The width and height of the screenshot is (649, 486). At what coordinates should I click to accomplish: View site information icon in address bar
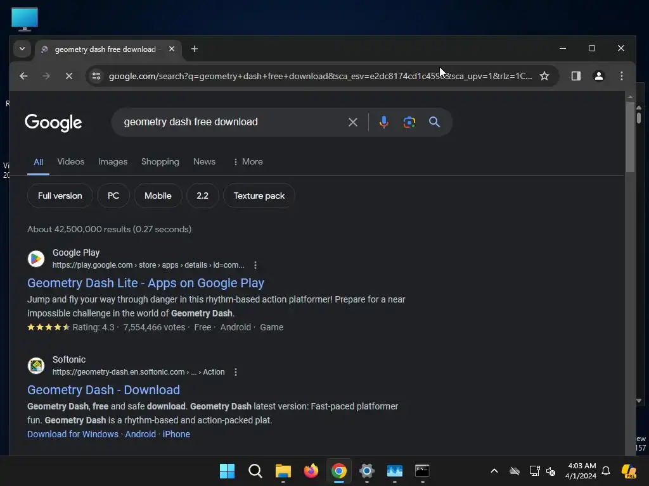(x=96, y=76)
